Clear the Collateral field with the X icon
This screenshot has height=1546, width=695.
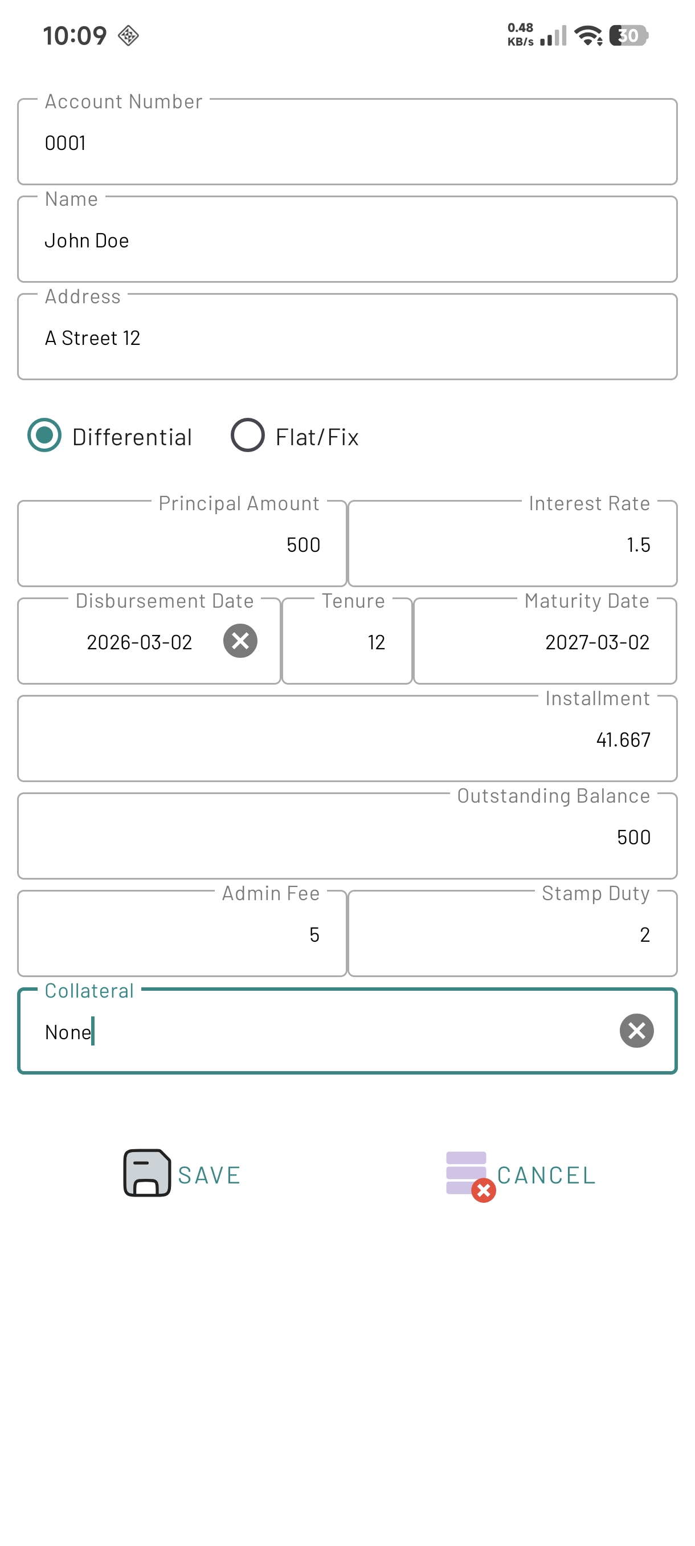click(x=636, y=1031)
